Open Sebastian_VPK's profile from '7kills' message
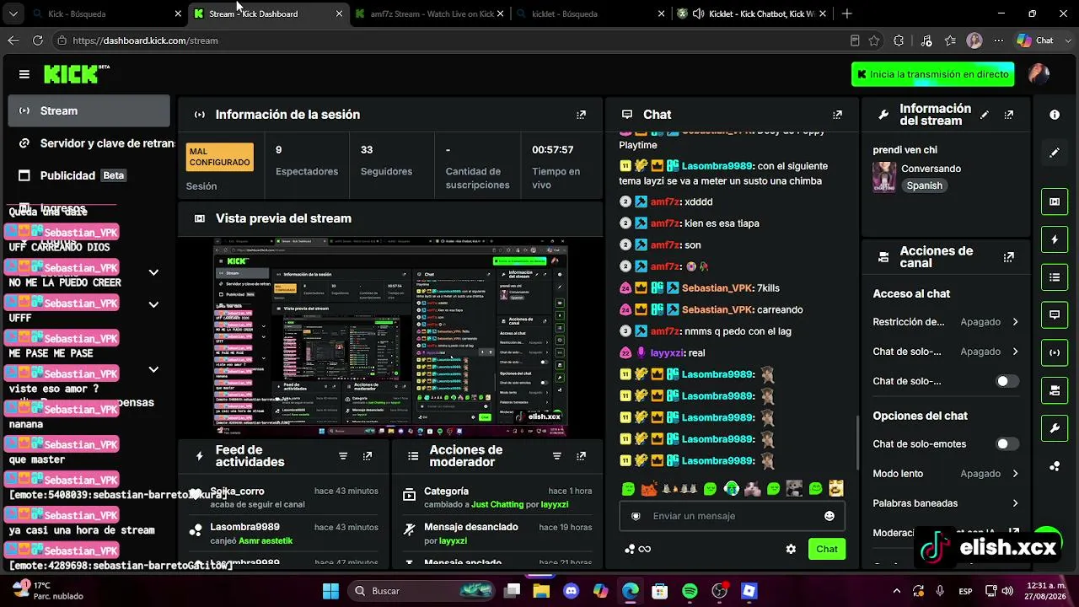The image size is (1079, 607). click(x=717, y=288)
